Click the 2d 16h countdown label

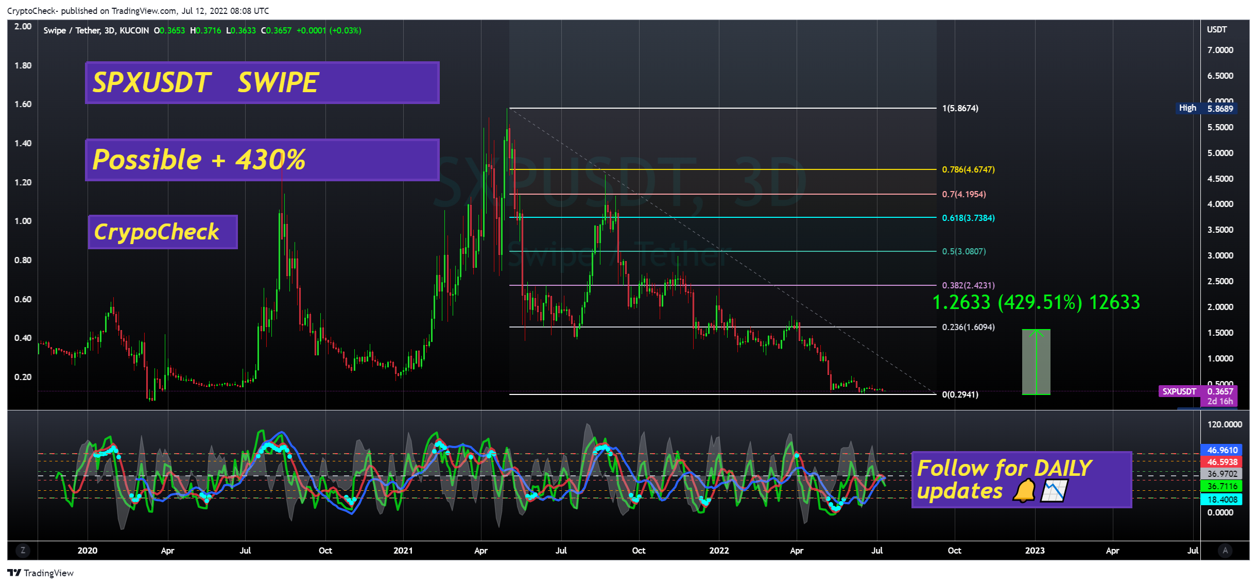(1220, 401)
